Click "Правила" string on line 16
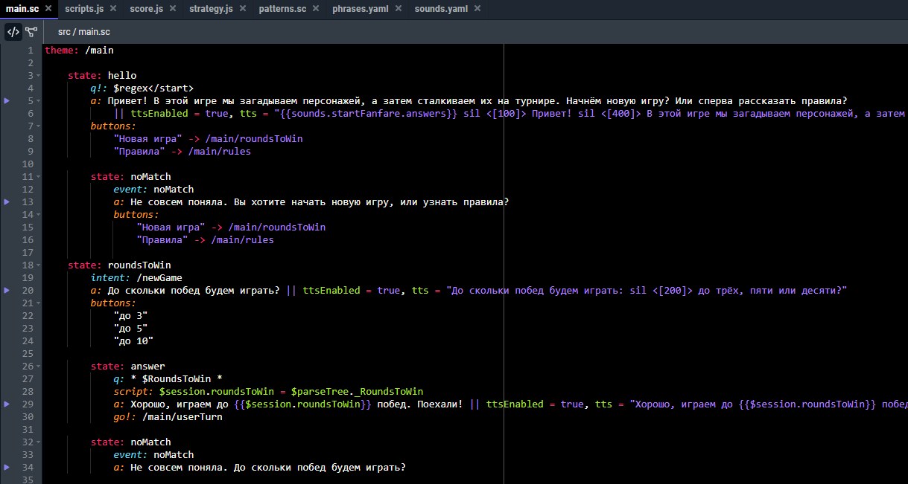 click(162, 240)
